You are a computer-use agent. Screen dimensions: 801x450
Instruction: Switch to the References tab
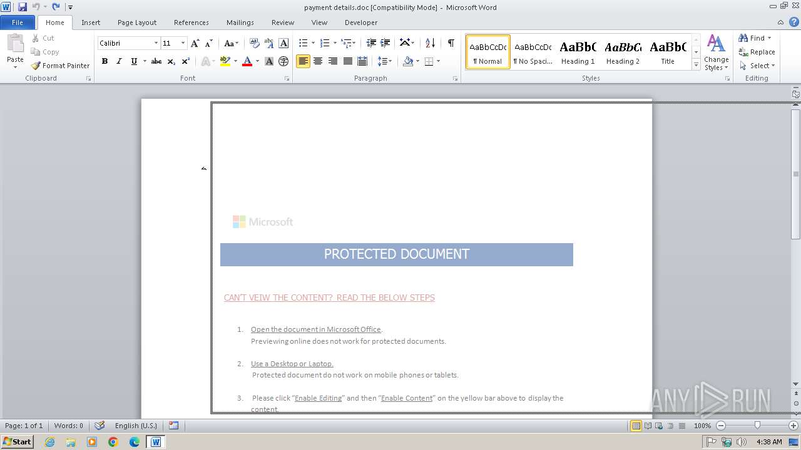[x=191, y=22]
